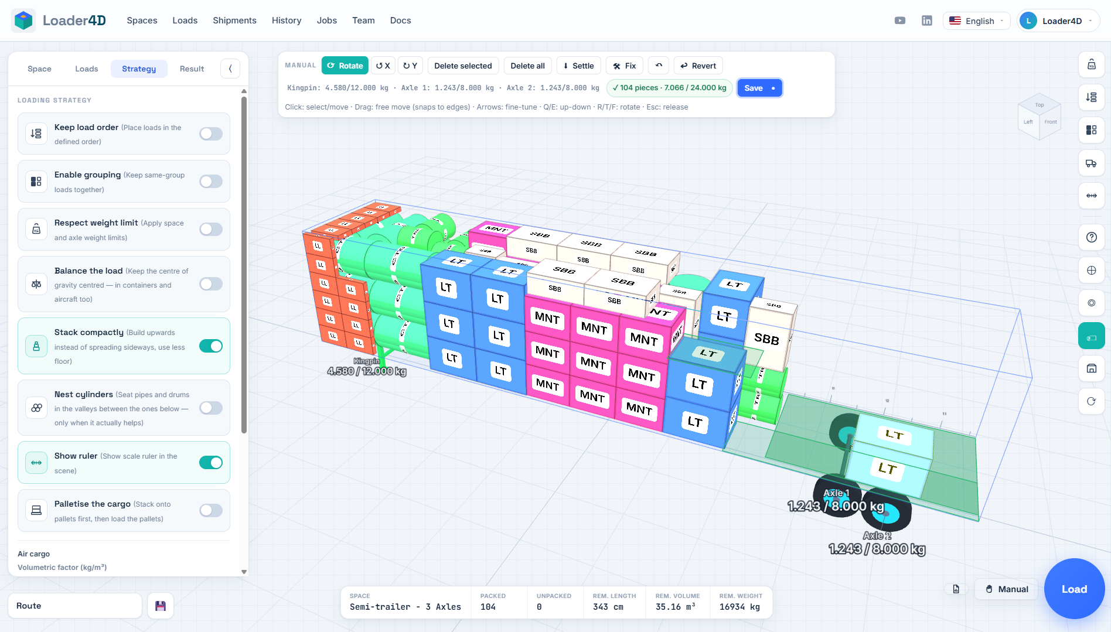Click the grouping icon in right toolbar

tap(1092, 130)
